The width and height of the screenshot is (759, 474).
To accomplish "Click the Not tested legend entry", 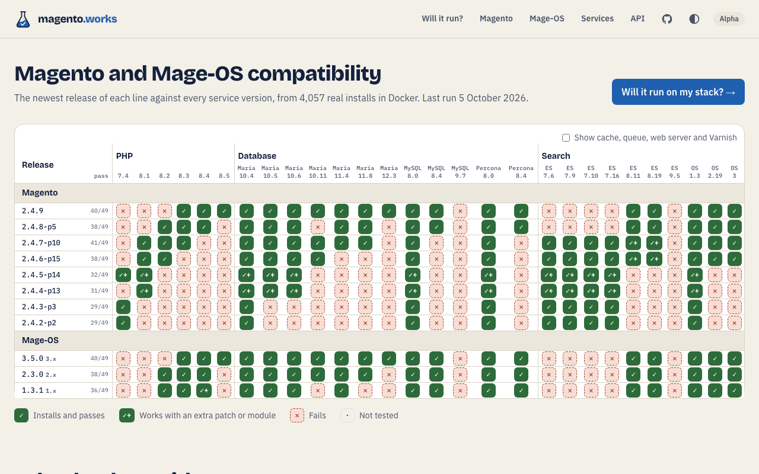I will [x=369, y=415].
